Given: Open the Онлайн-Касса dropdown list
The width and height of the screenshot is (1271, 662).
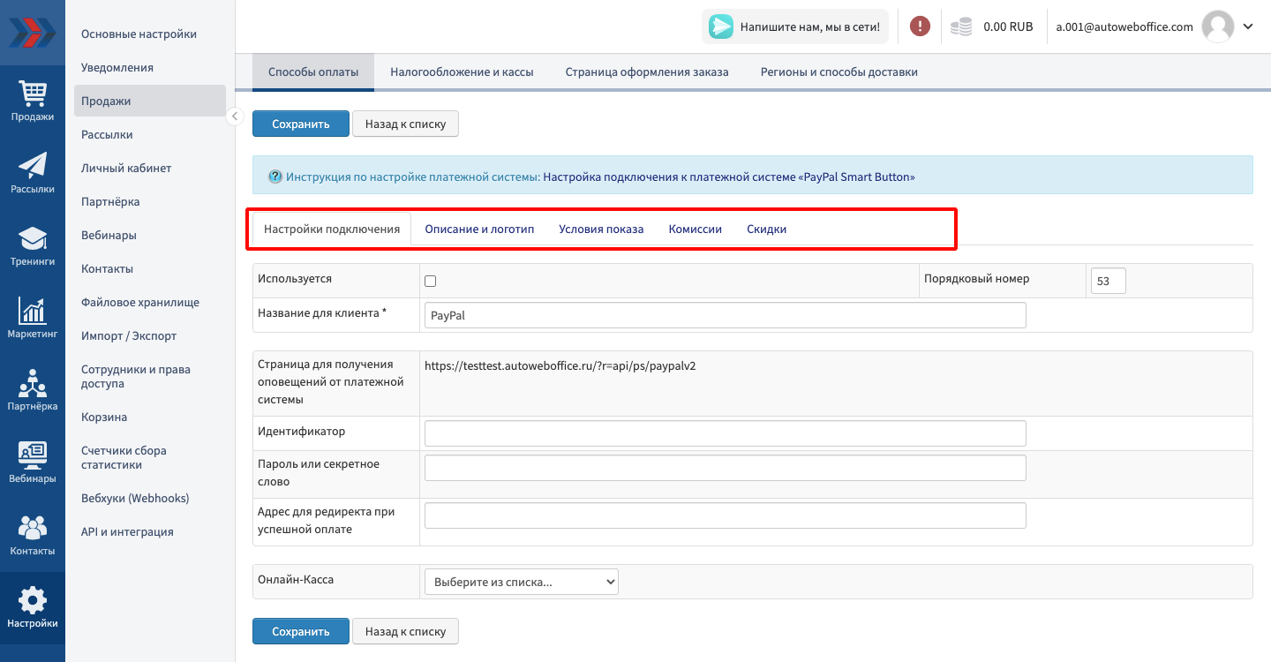Looking at the screenshot, I should pos(521,582).
